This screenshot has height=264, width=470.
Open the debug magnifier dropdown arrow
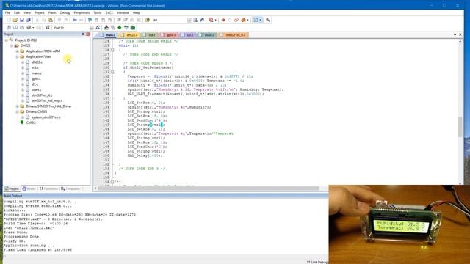pyautogui.click(x=215, y=20)
